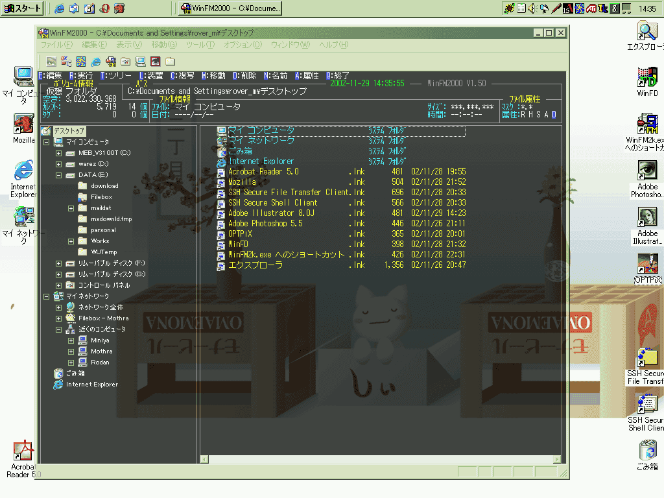Collapse the My Network tree node
This screenshot has height=498, width=664.
point(47,296)
